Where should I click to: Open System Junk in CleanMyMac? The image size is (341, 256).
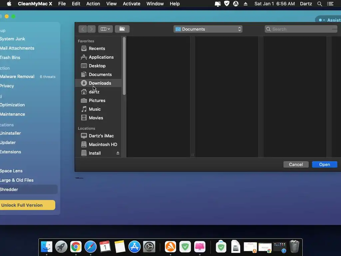point(12,39)
